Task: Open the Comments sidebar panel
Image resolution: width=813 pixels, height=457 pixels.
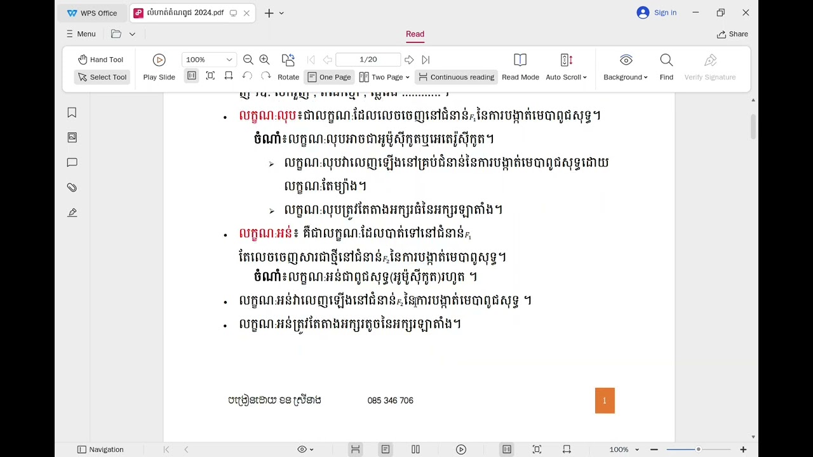Action: (x=72, y=162)
